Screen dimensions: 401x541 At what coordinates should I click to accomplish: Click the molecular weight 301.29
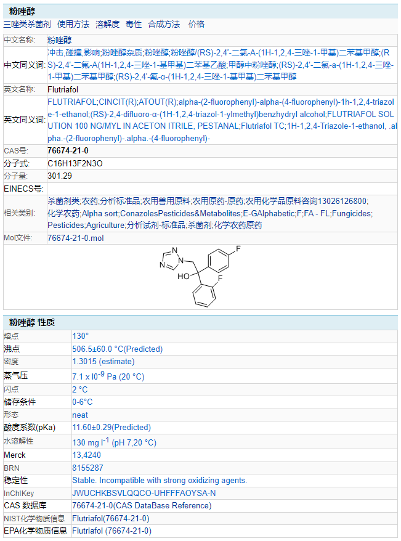(x=60, y=176)
